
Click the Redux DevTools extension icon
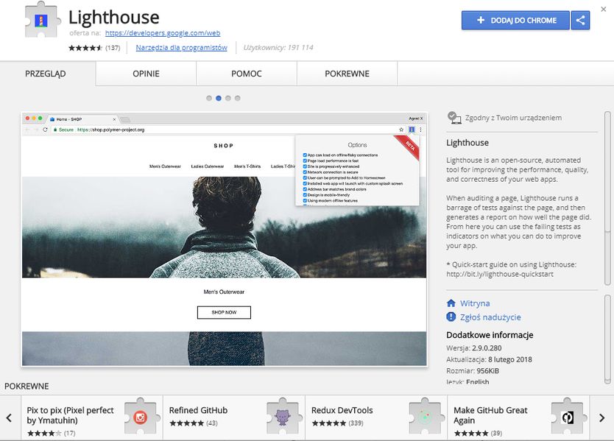(x=425, y=417)
